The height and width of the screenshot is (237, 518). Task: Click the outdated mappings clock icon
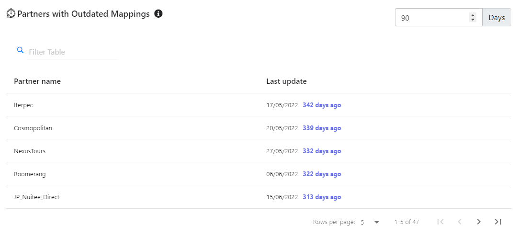click(x=11, y=14)
